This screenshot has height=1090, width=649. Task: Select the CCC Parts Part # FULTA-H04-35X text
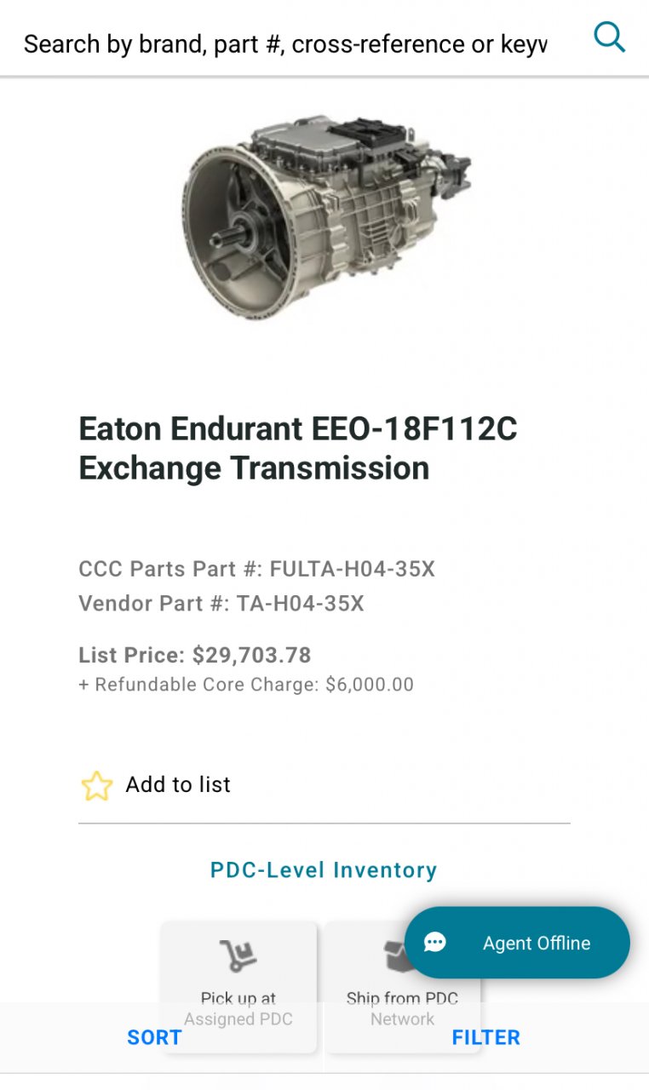(x=256, y=569)
